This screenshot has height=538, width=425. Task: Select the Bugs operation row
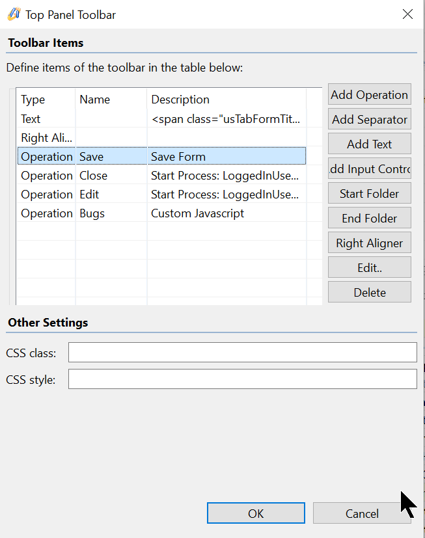161,213
